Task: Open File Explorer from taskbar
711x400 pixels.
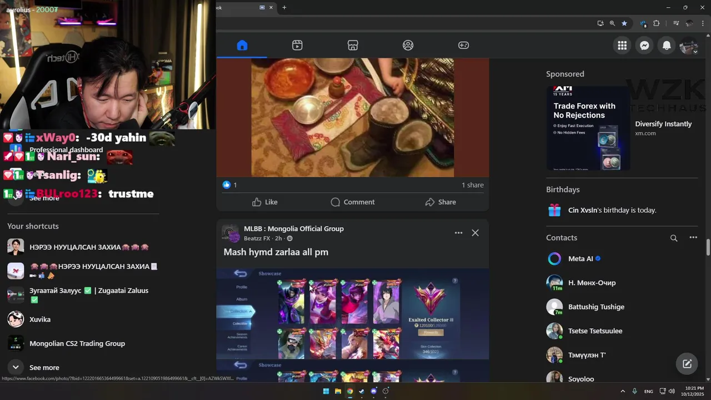Action: click(x=338, y=391)
